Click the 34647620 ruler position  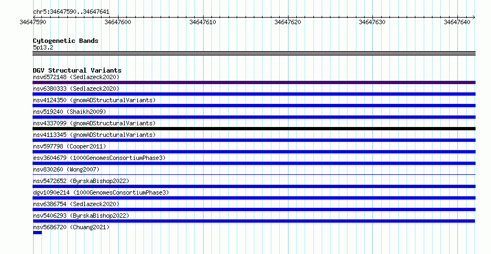tap(287, 22)
